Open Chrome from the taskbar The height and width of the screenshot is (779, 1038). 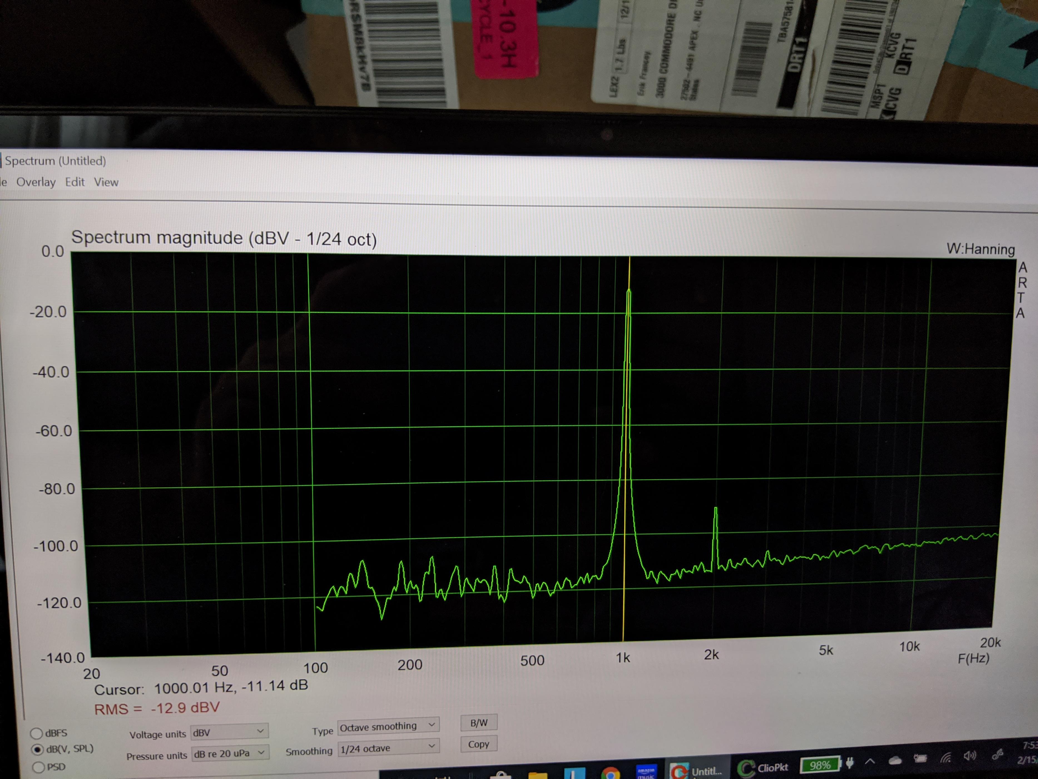(x=611, y=773)
